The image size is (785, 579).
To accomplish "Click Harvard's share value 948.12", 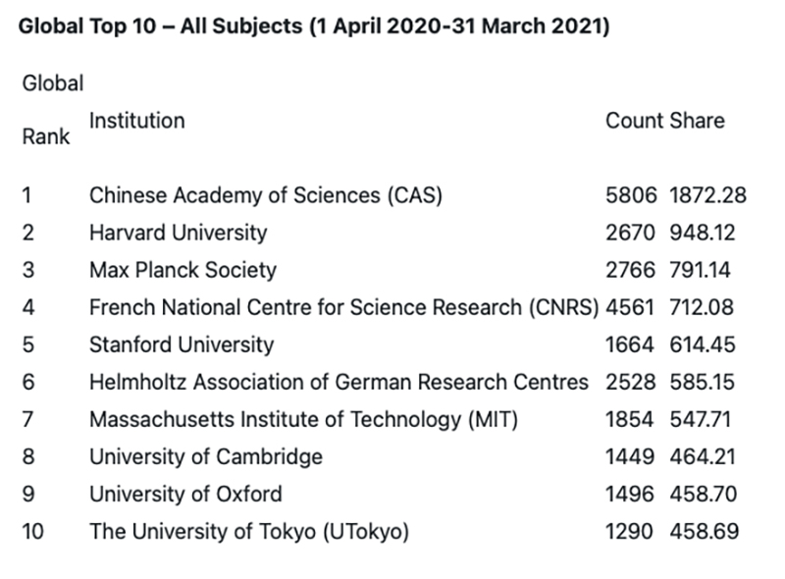I will (702, 233).
